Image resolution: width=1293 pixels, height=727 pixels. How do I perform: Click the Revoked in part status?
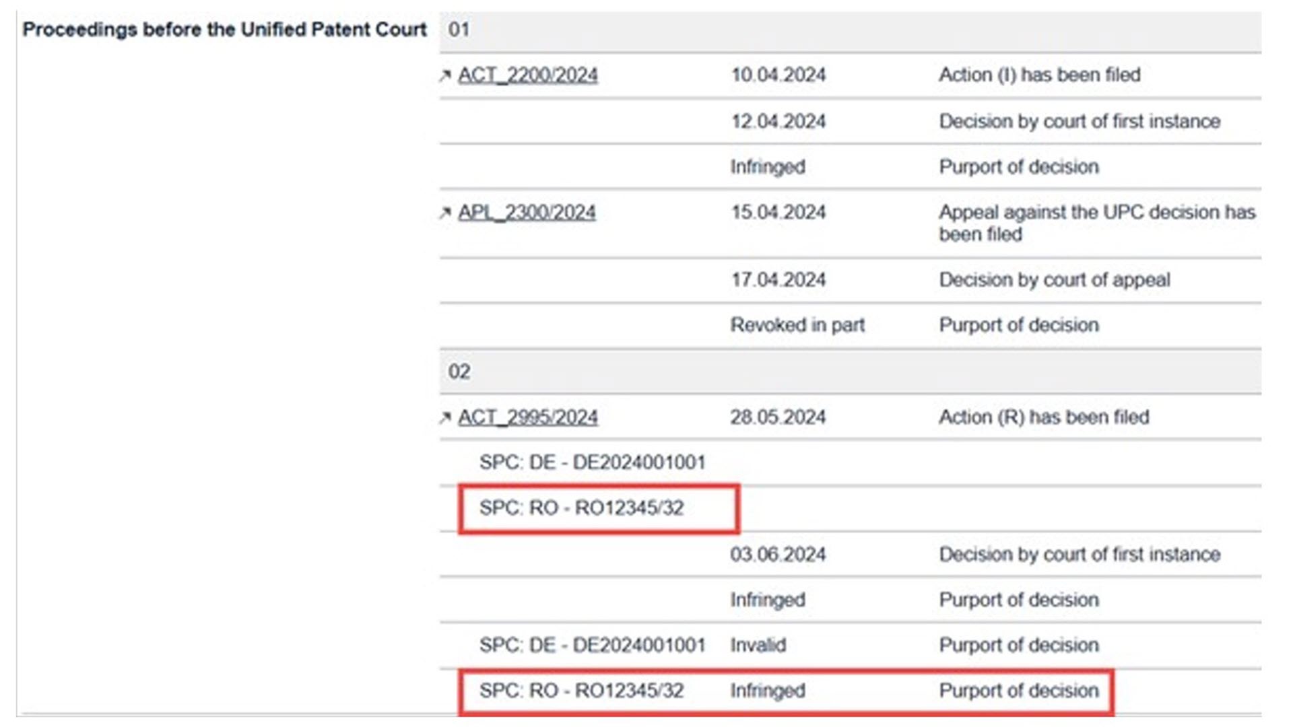(x=797, y=325)
